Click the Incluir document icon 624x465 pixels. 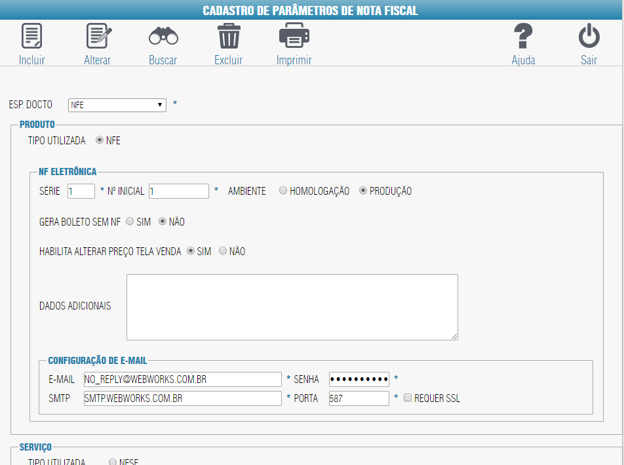pyautogui.click(x=31, y=36)
